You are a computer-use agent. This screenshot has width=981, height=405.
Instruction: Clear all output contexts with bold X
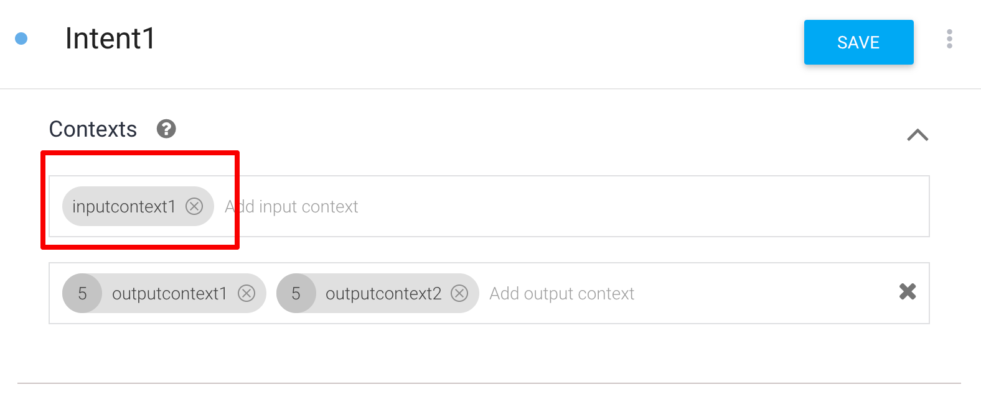(x=908, y=291)
